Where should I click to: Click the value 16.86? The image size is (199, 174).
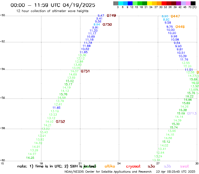(188, 100)
